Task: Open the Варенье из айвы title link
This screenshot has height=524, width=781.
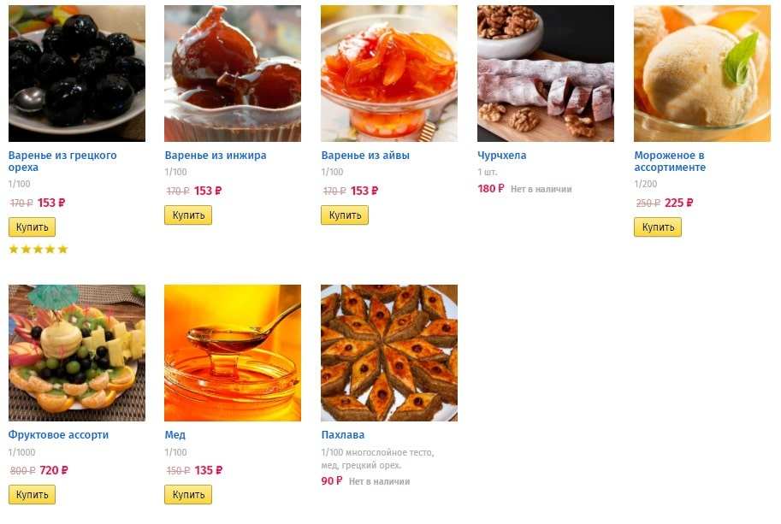Action: point(365,156)
